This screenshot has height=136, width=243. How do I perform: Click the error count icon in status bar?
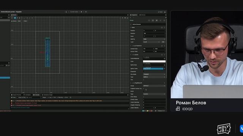click(x=151, y=111)
